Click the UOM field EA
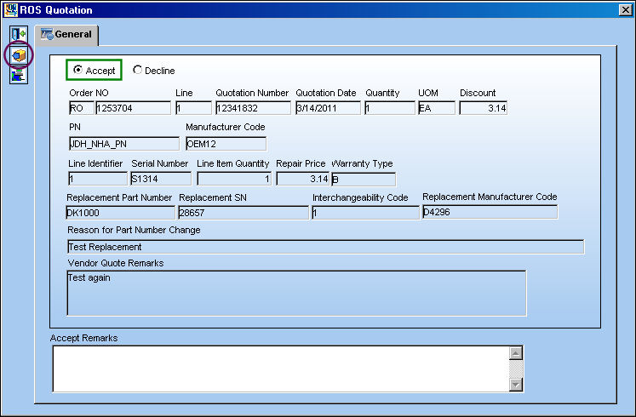 437,108
